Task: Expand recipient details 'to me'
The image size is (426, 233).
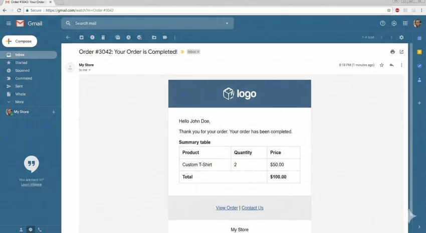Action: pyautogui.click(x=89, y=70)
